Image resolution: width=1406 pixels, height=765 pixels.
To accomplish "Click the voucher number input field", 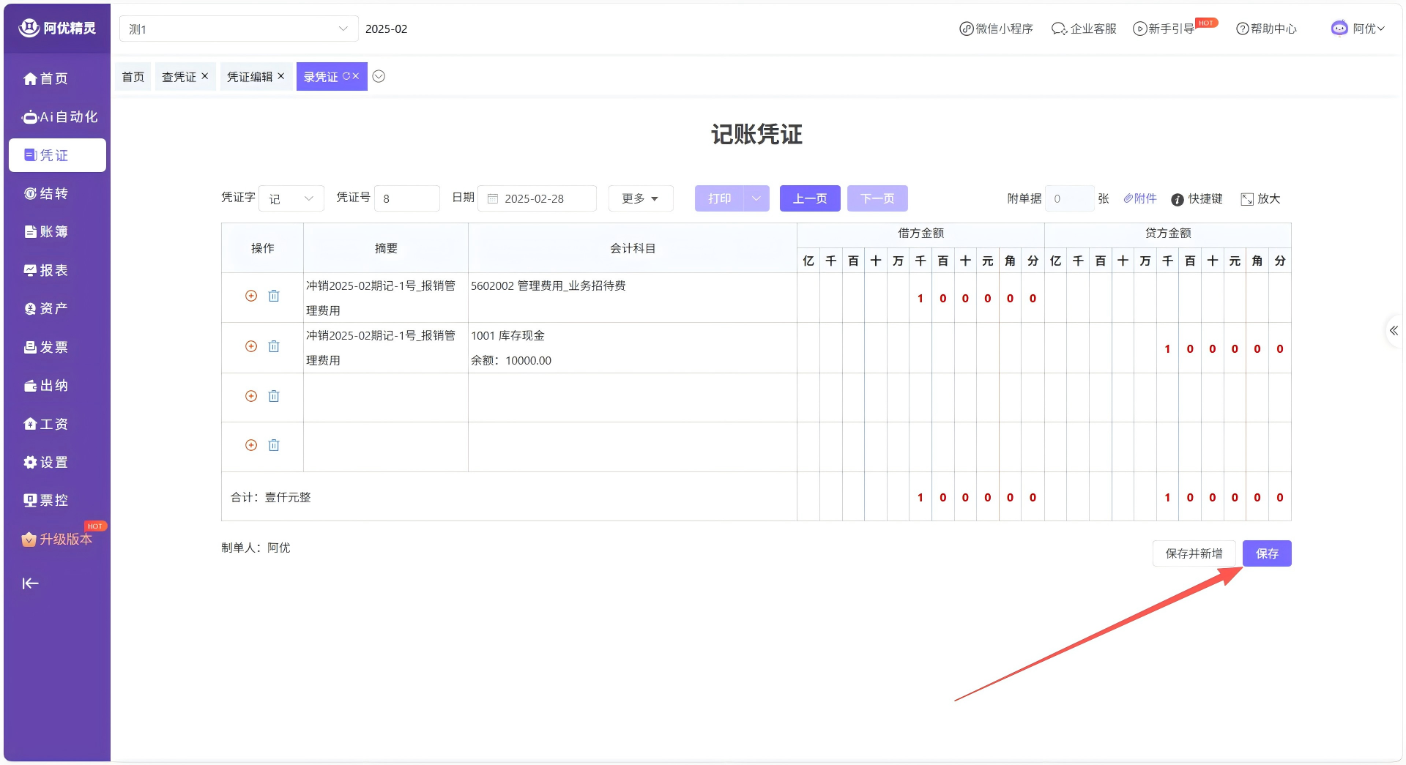I will (407, 198).
